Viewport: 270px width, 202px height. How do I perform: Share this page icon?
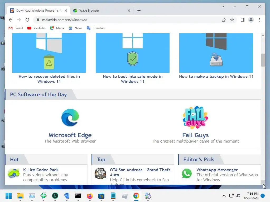224,20
